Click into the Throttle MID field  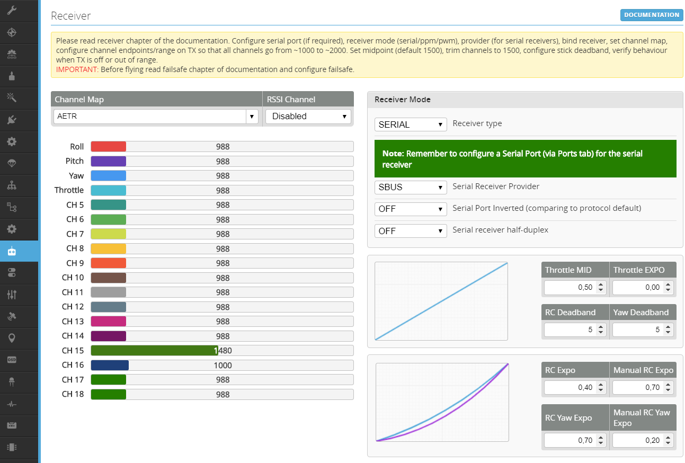point(570,287)
